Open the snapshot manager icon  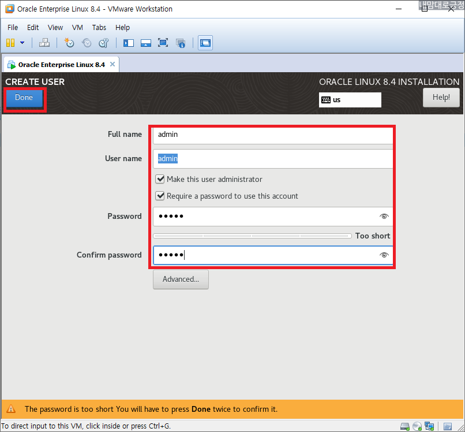click(104, 43)
